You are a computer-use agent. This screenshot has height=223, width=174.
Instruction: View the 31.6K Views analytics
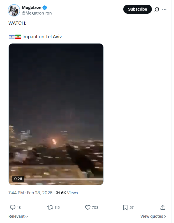67,193
